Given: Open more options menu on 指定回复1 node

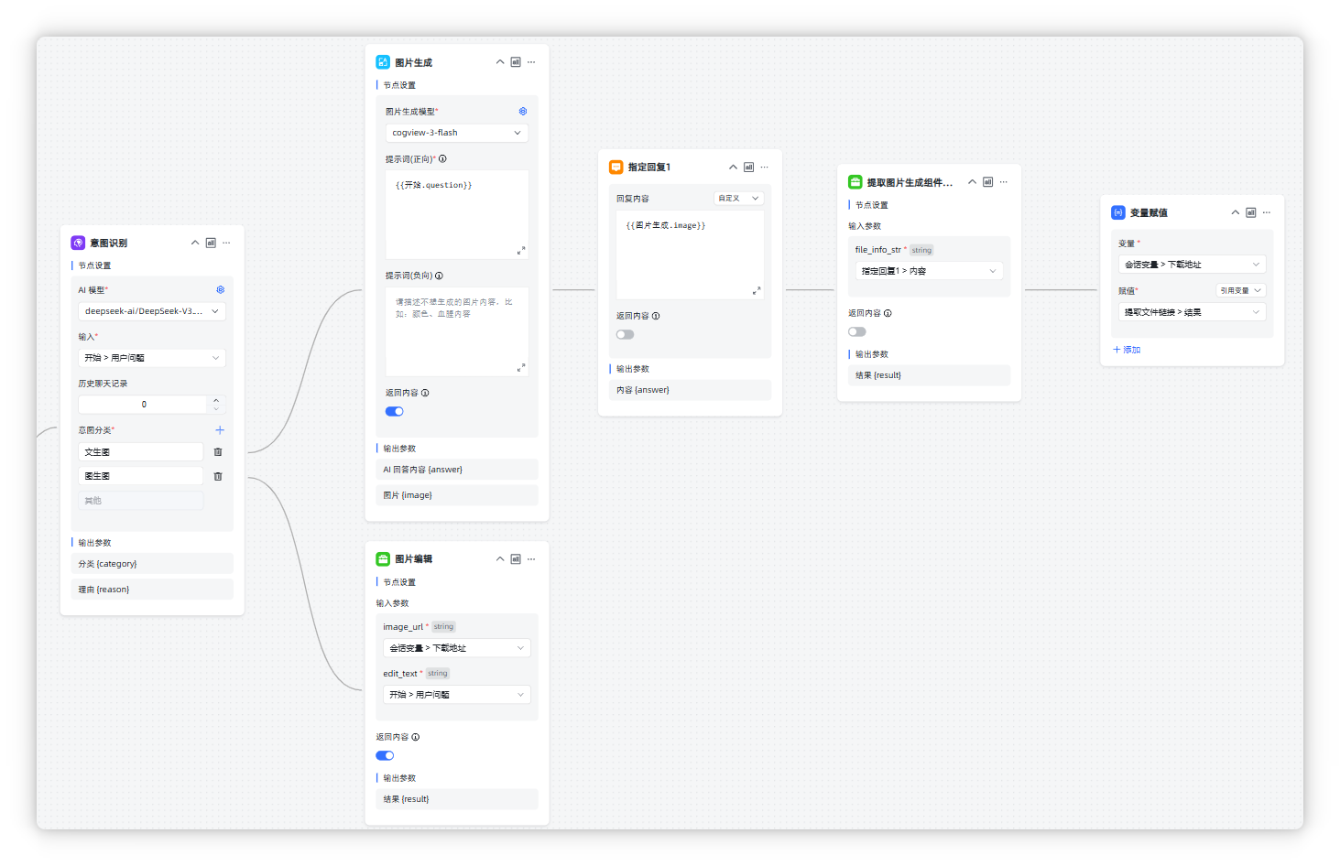Looking at the screenshot, I should coord(765,168).
